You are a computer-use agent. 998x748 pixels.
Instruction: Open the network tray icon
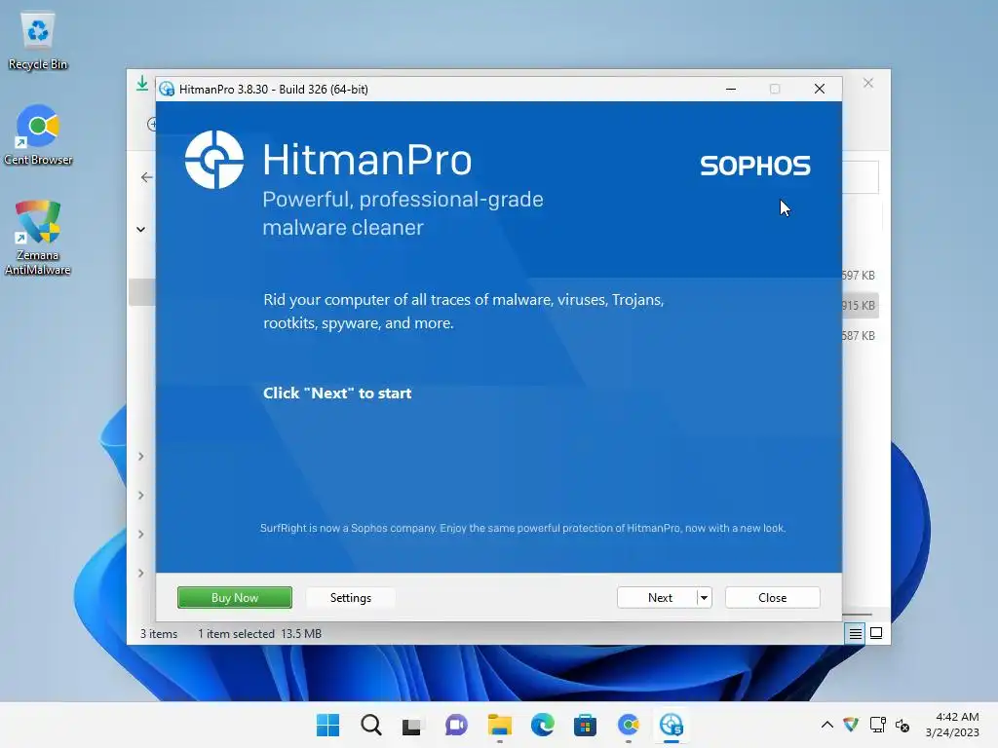point(878,725)
